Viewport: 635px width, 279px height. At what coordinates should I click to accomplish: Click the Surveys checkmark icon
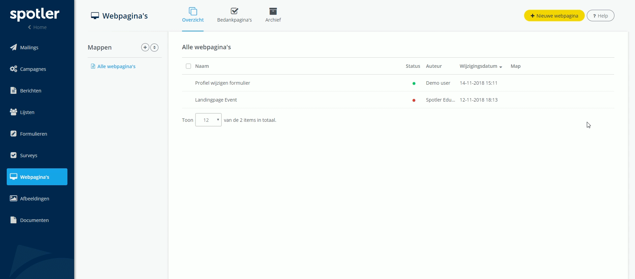13,155
